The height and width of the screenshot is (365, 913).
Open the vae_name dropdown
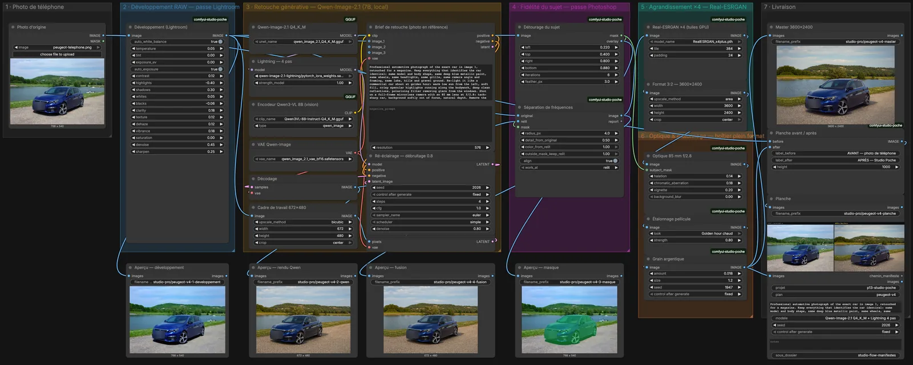pos(304,159)
